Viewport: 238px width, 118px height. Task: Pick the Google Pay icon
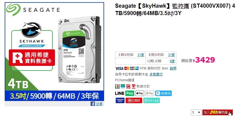(149, 93)
